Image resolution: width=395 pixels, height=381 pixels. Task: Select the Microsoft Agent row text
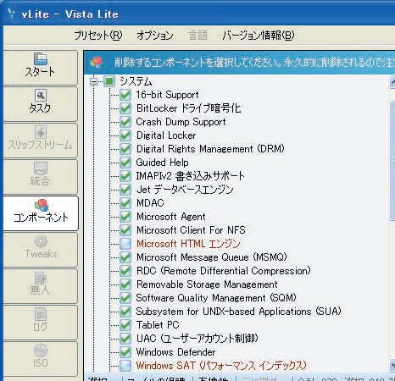[x=171, y=217]
